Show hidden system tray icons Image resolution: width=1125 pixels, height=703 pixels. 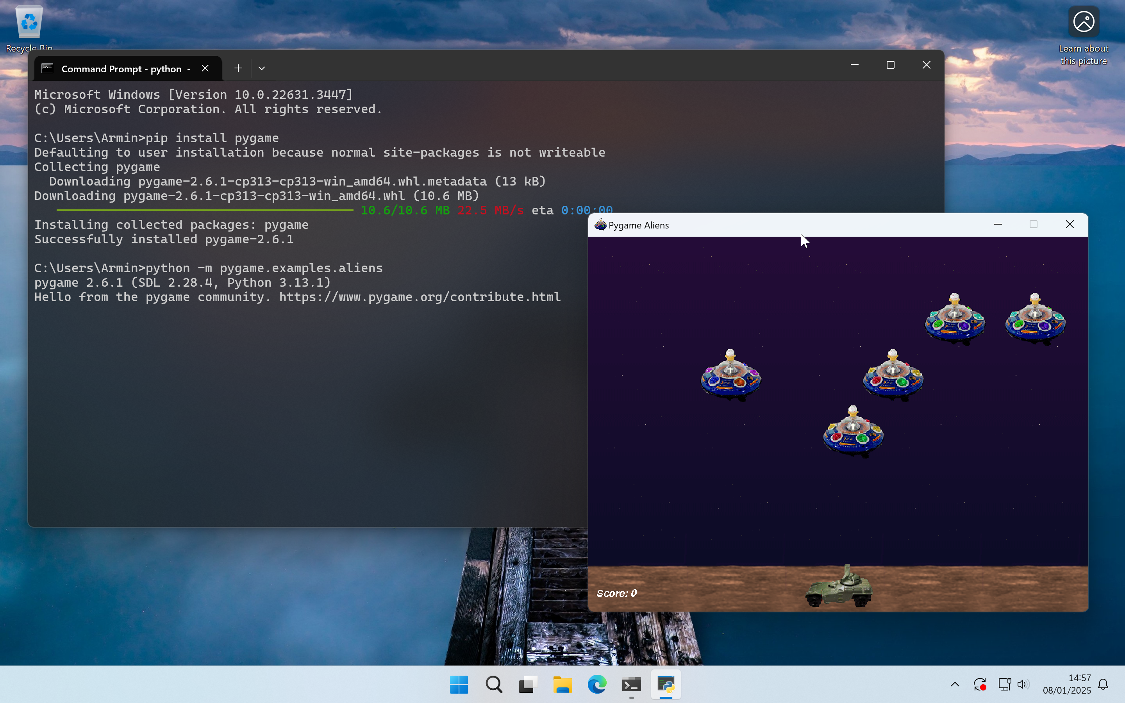955,684
